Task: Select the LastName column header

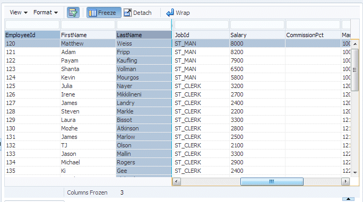Action: 144,35
